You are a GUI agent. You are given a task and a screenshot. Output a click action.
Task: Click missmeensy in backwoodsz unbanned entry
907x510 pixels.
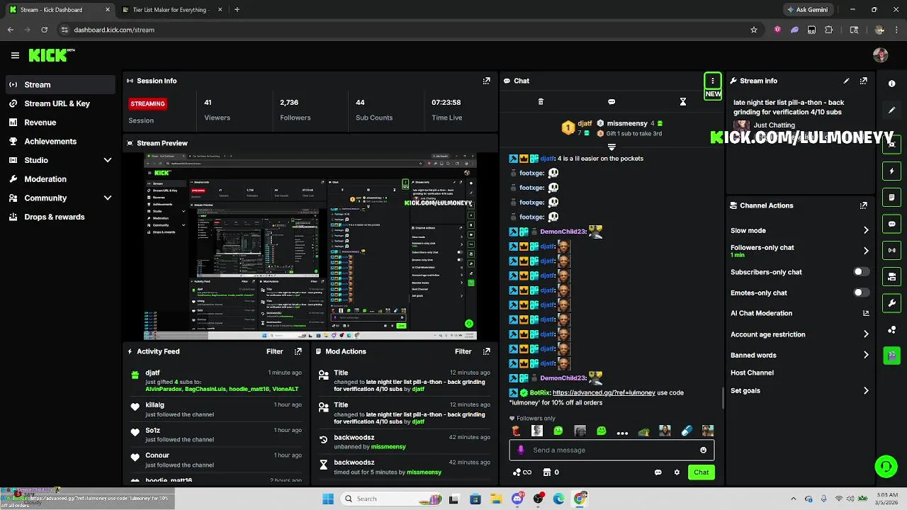[x=388, y=447]
